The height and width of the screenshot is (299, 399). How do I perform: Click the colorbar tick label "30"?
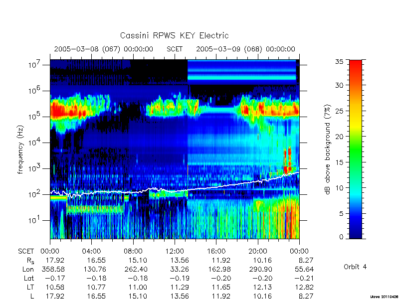(339, 85)
